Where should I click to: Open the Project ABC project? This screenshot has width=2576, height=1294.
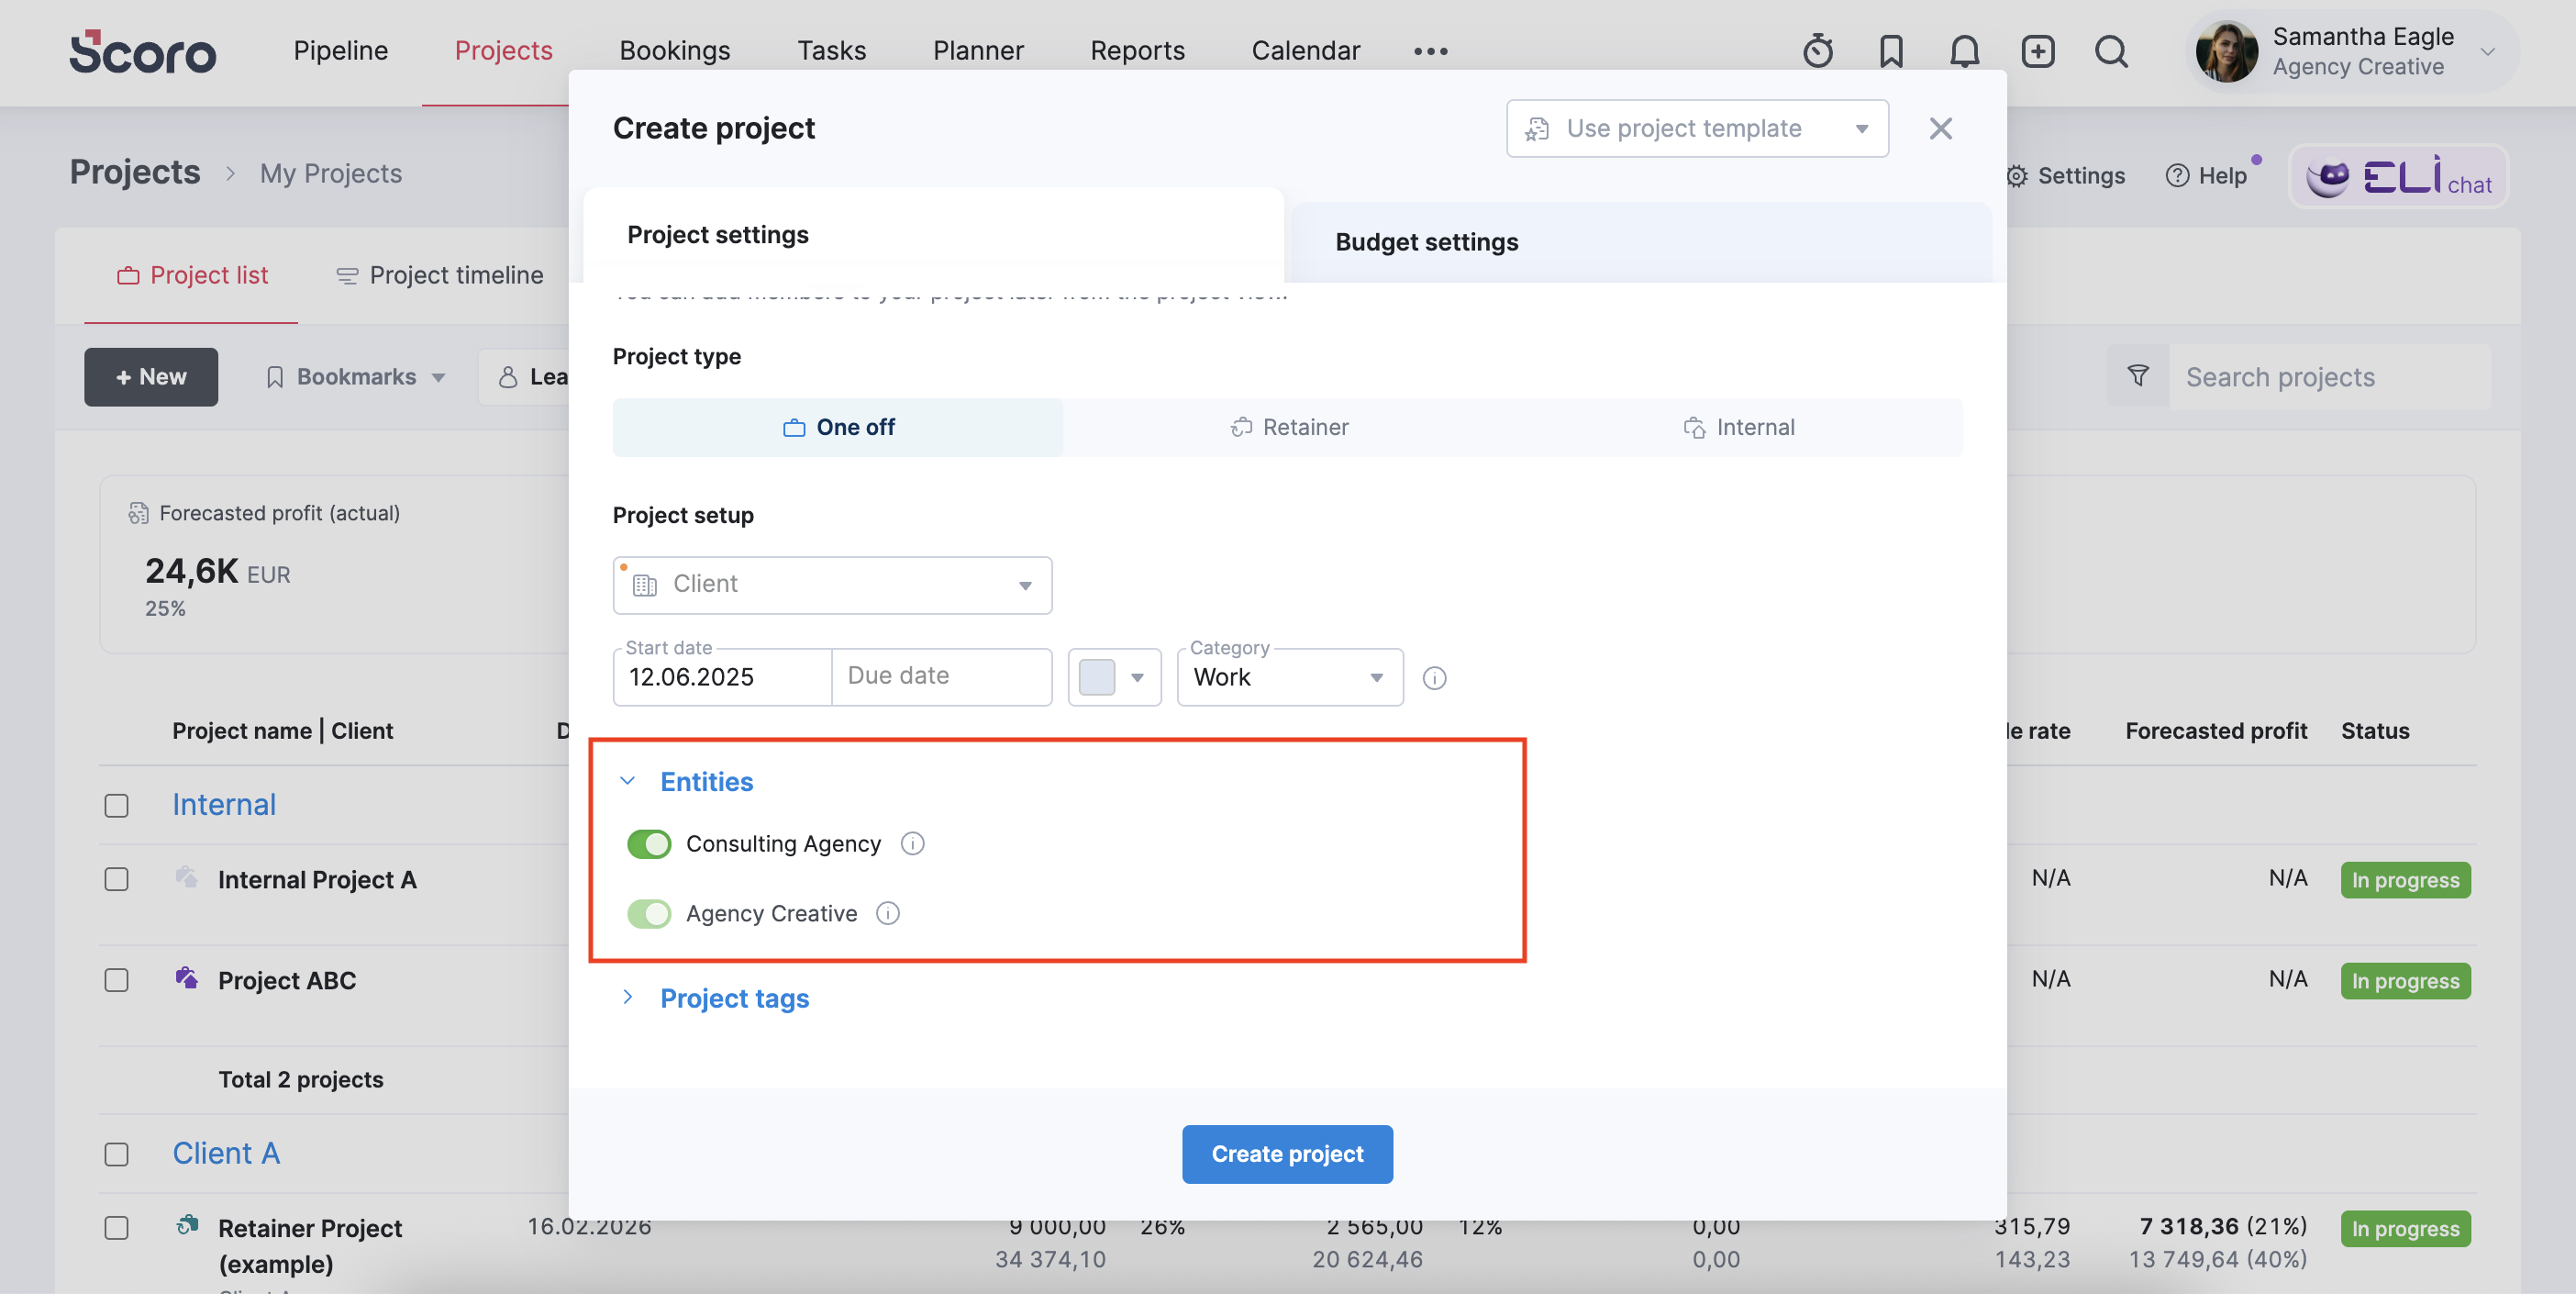[x=287, y=980]
